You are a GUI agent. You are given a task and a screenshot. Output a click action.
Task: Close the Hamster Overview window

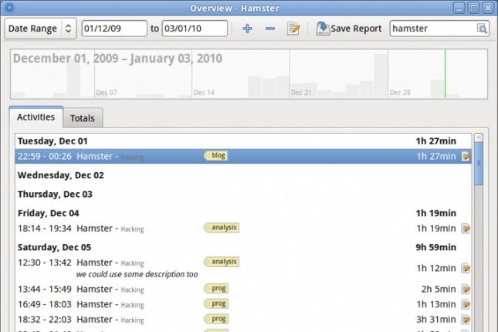pyautogui.click(x=488, y=8)
